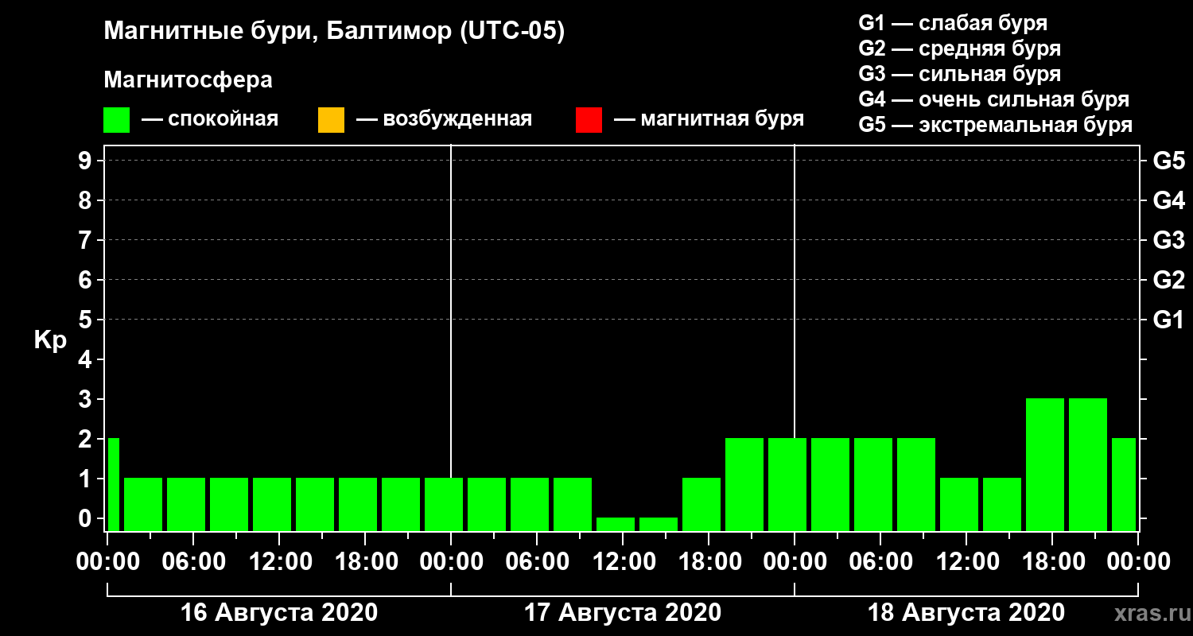The width and height of the screenshot is (1193, 636).
Task: Select the narrow last Kp 2 bar ending 18 Августа
Action: pyautogui.click(x=1124, y=484)
